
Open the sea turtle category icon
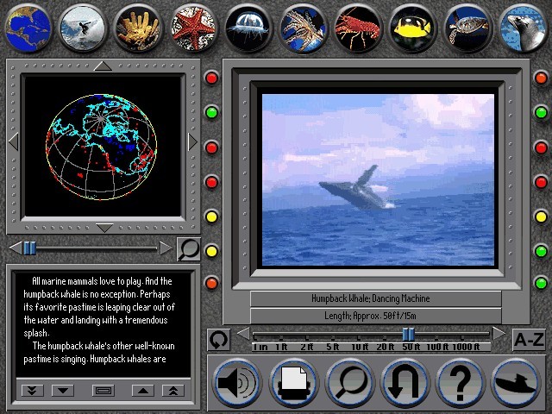[467, 28]
